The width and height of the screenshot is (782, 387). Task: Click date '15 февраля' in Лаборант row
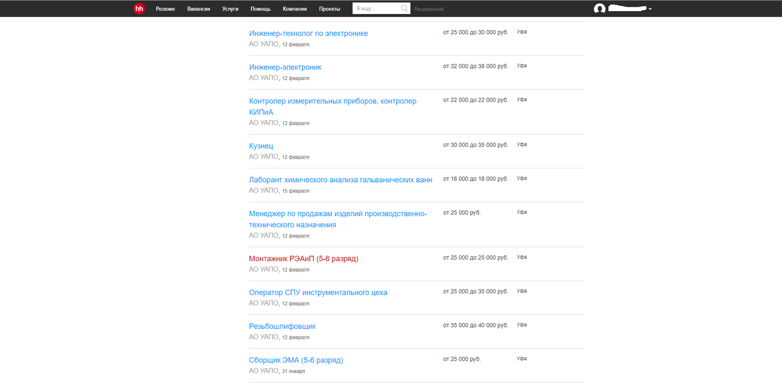click(x=296, y=191)
